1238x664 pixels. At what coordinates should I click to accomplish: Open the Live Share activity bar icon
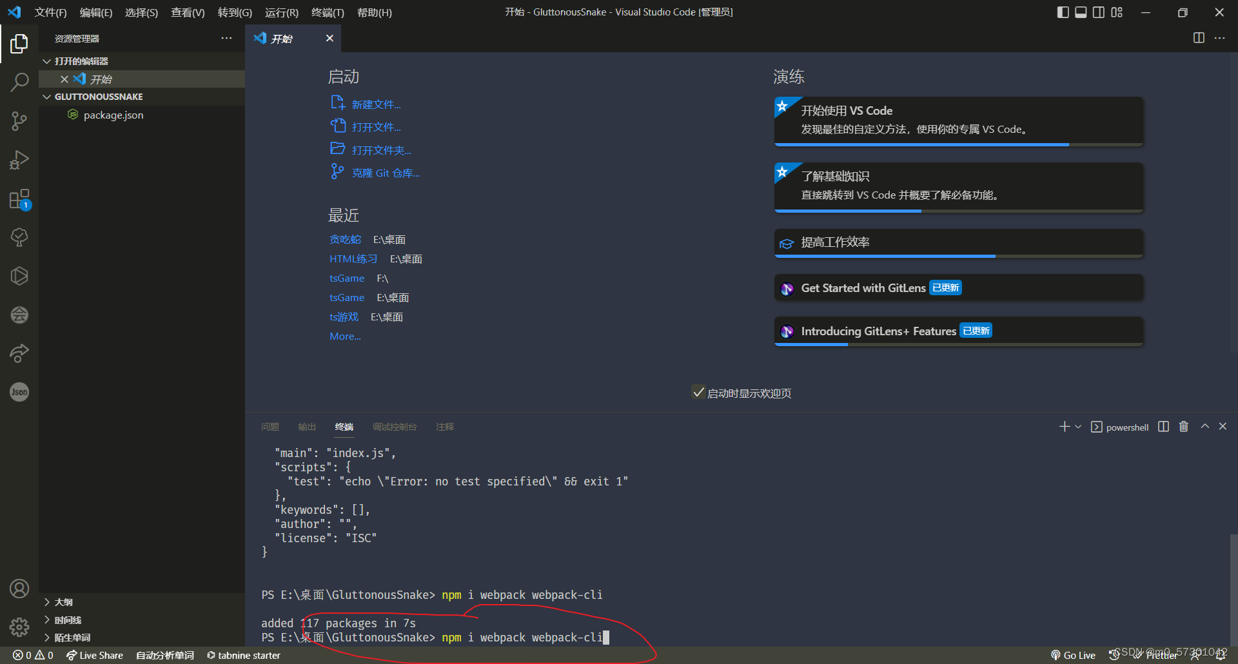(x=19, y=353)
